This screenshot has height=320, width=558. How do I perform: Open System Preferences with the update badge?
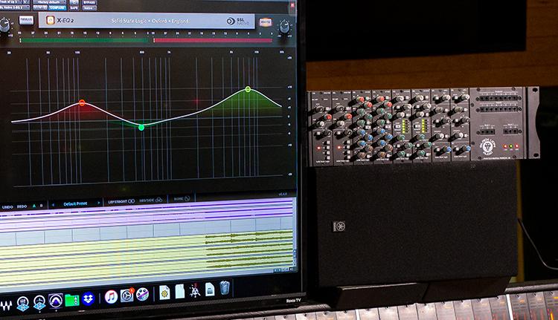127,295
